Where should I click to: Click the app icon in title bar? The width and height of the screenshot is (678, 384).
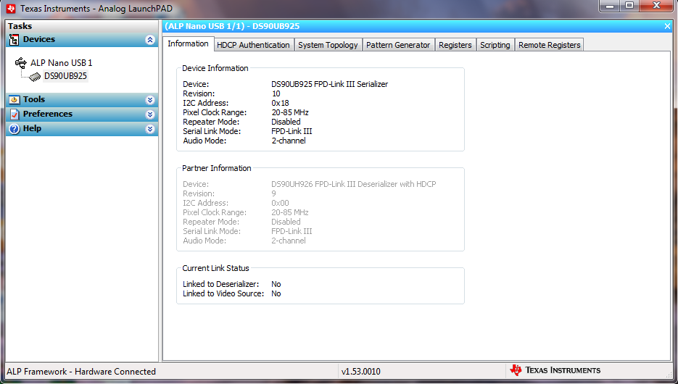coord(11,9)
